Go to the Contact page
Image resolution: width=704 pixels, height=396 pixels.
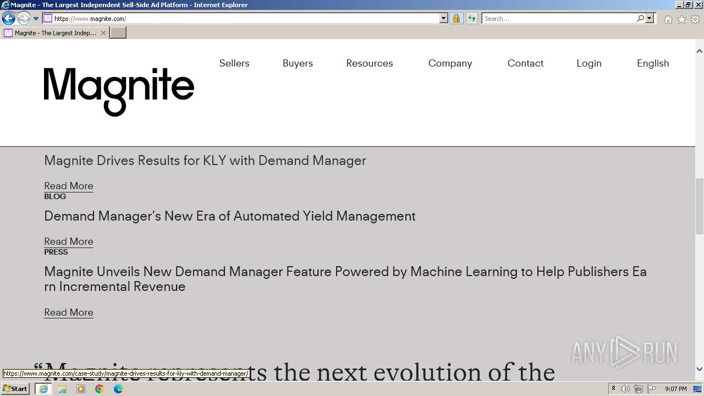[x=525, y=63]
